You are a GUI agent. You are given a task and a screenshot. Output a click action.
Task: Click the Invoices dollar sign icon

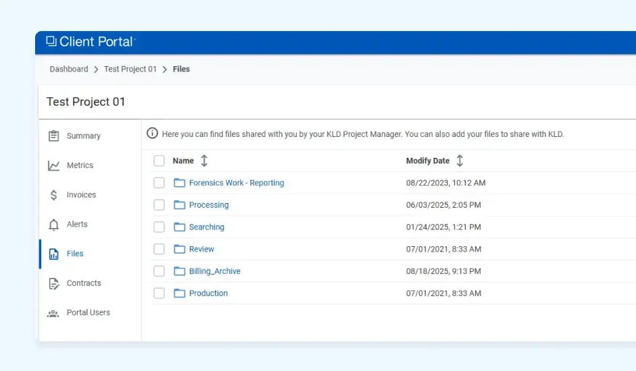pos(54,195)
